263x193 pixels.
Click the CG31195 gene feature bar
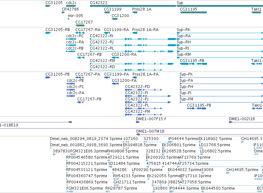click(193, 12)
